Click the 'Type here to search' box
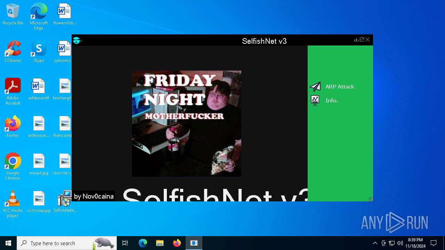Viewport: 445px width, 250px height. point(67,243)
